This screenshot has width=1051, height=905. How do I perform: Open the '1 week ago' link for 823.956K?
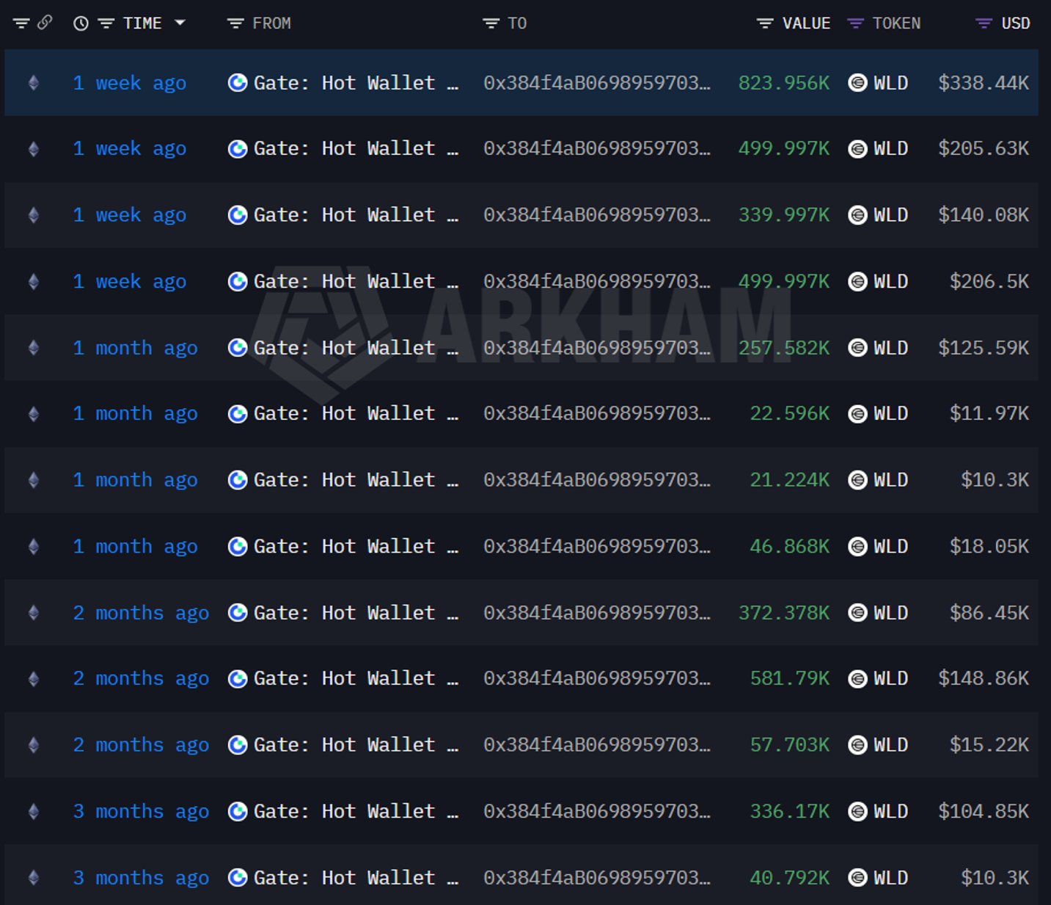tap(130, 83)
